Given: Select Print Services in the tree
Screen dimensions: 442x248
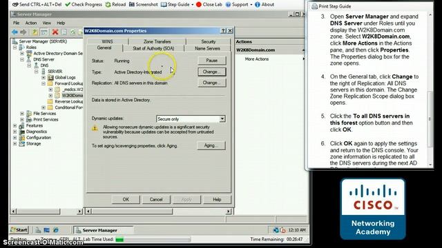Looking at the screenshot, I should (46, 119).
